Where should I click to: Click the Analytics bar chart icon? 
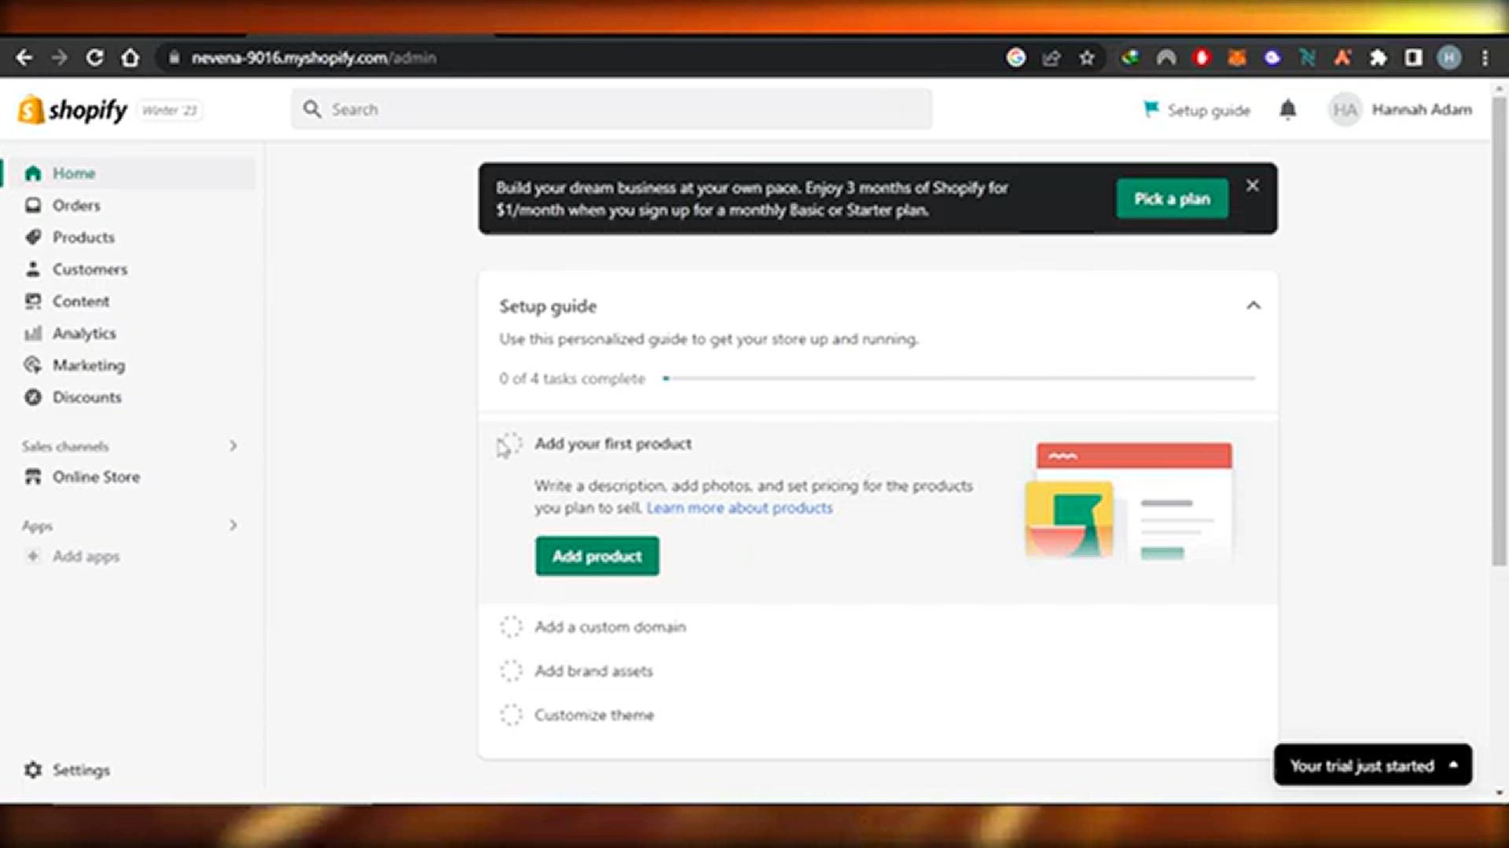(32, 334)
